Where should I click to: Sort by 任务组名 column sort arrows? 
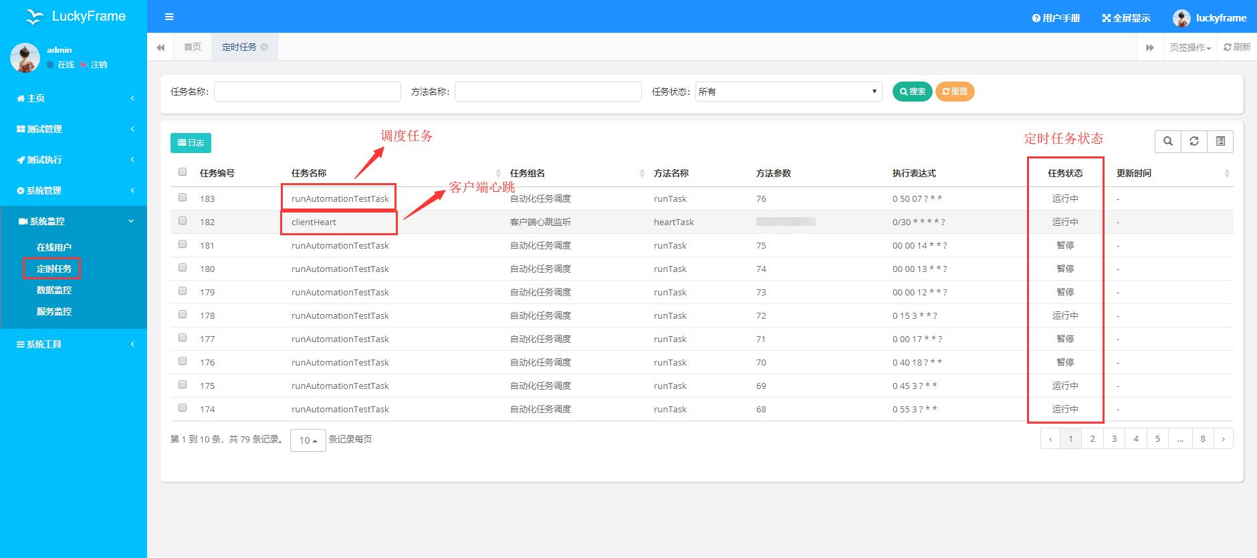coord(642,173)
